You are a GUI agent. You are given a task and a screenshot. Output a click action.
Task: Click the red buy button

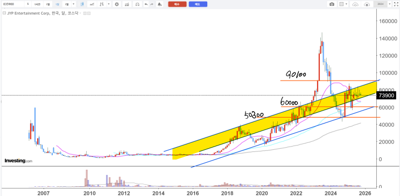177,4
